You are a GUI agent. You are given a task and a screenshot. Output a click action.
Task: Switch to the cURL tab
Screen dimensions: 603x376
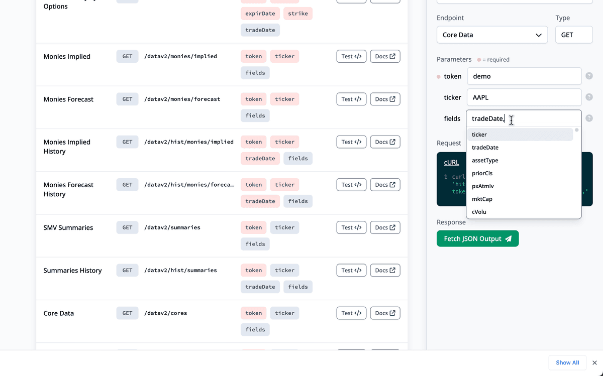451,162
